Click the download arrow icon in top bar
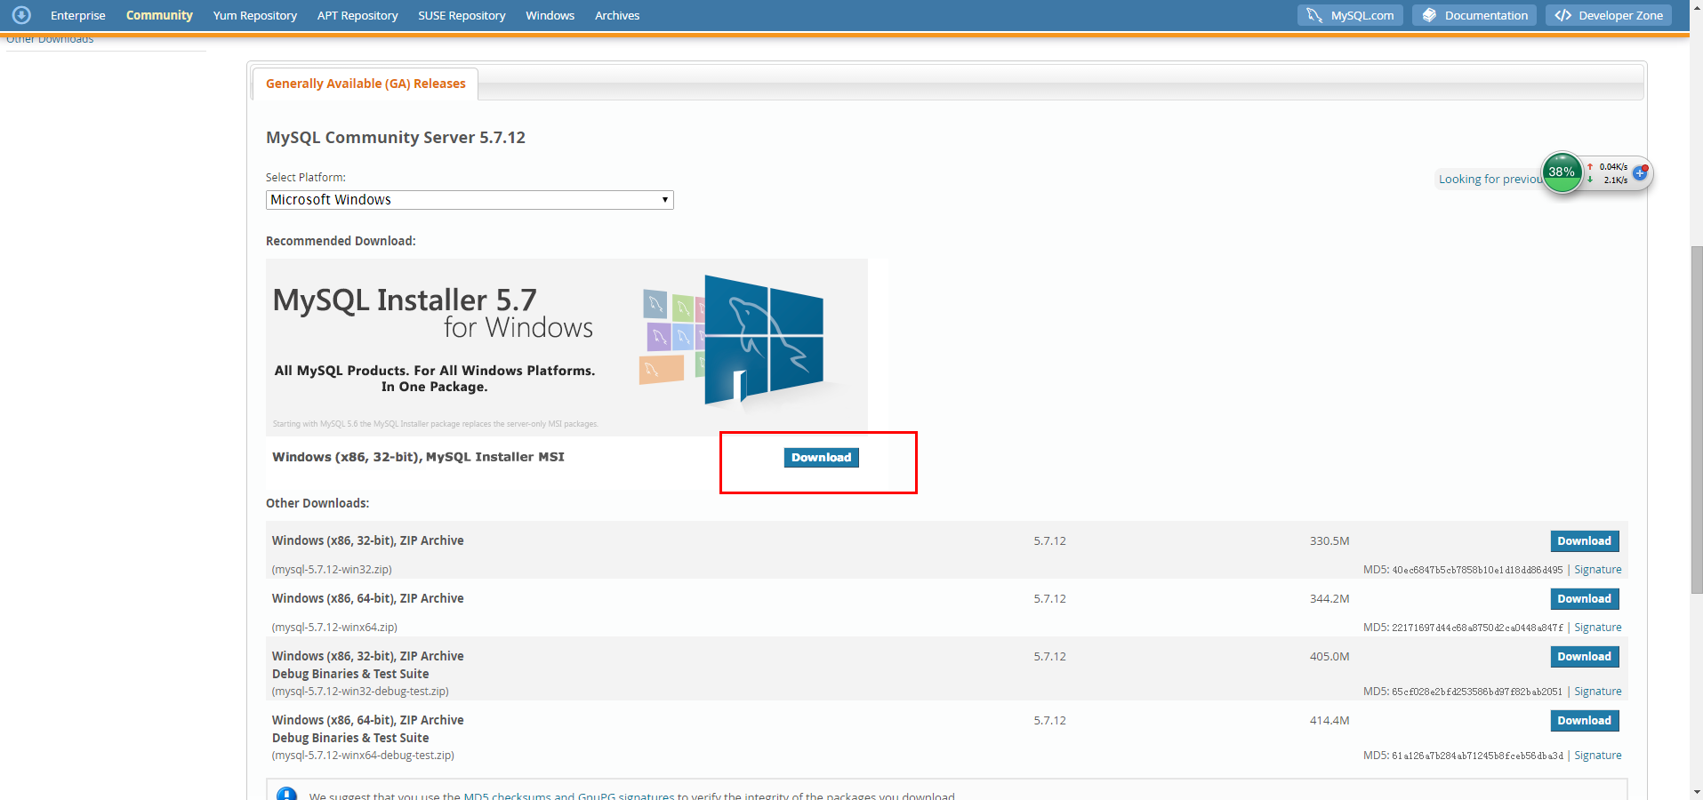 [x=21, y=15]
